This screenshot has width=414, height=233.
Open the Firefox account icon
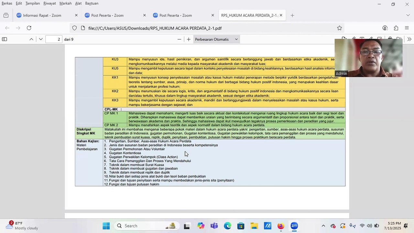point(385,28)
